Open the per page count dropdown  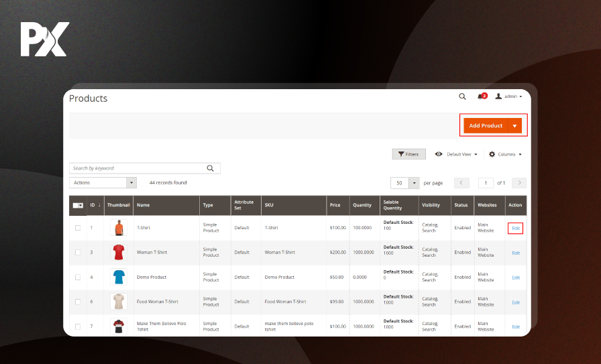(415, 183)
